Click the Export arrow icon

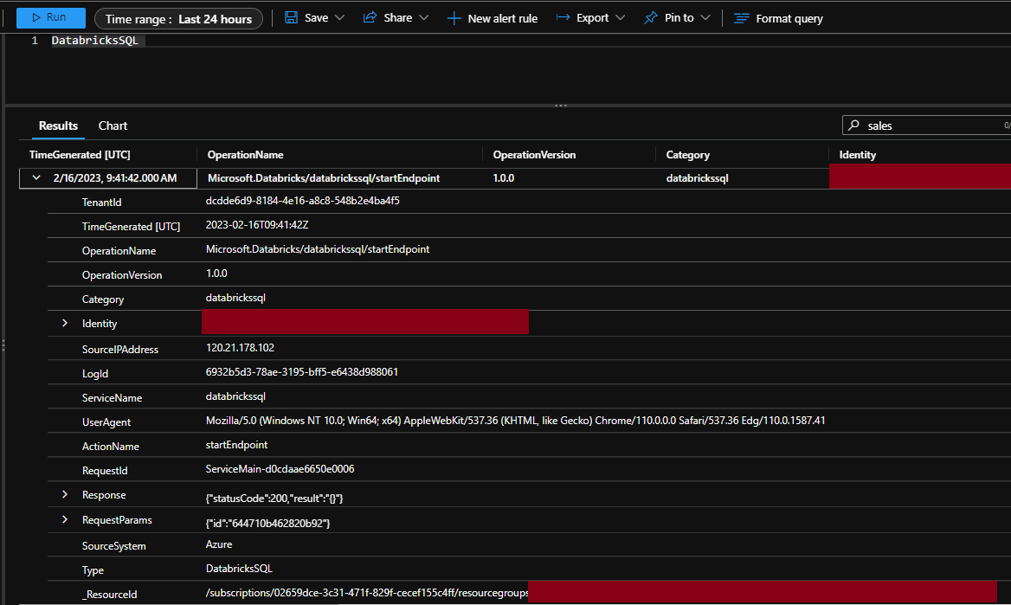563,17
